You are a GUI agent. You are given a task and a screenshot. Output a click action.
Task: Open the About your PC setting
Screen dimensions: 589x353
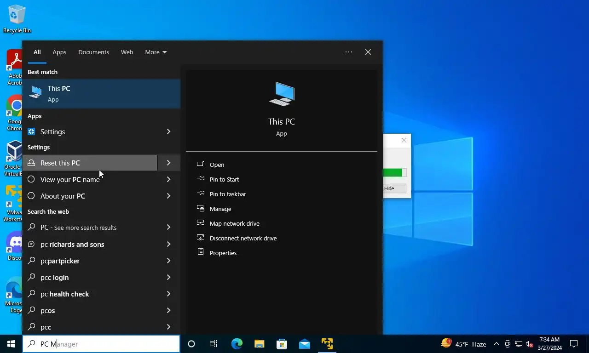90,196
